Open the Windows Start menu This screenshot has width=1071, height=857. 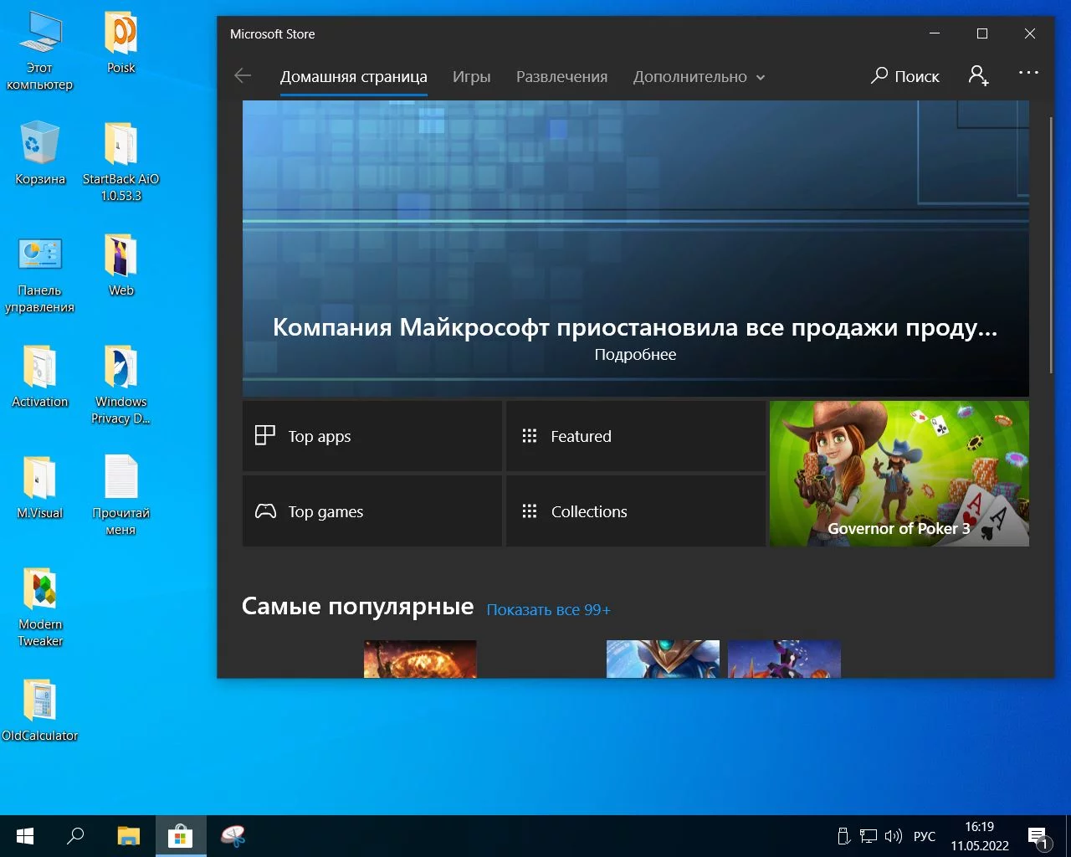25,836
